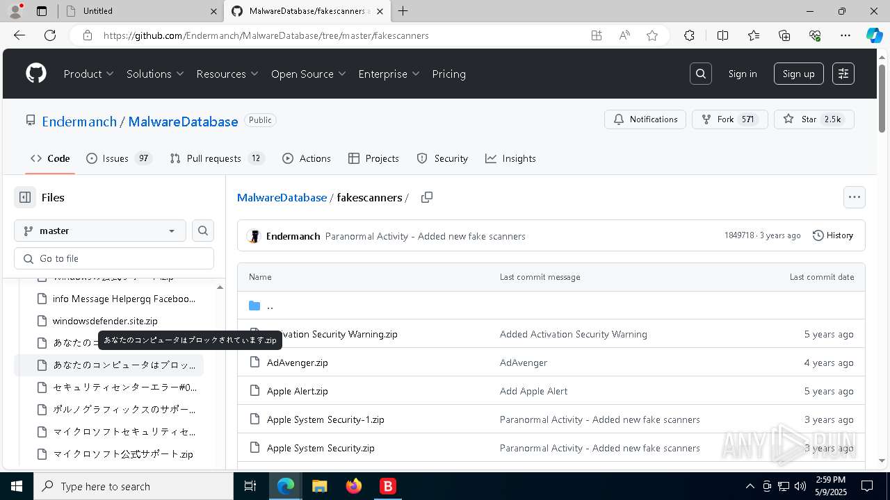890x500 pixels.
Task: Open the GitHub homepage logo
Action: (x=36, y=74)
